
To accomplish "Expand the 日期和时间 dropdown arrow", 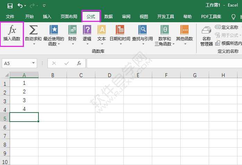I will point(121,44).
